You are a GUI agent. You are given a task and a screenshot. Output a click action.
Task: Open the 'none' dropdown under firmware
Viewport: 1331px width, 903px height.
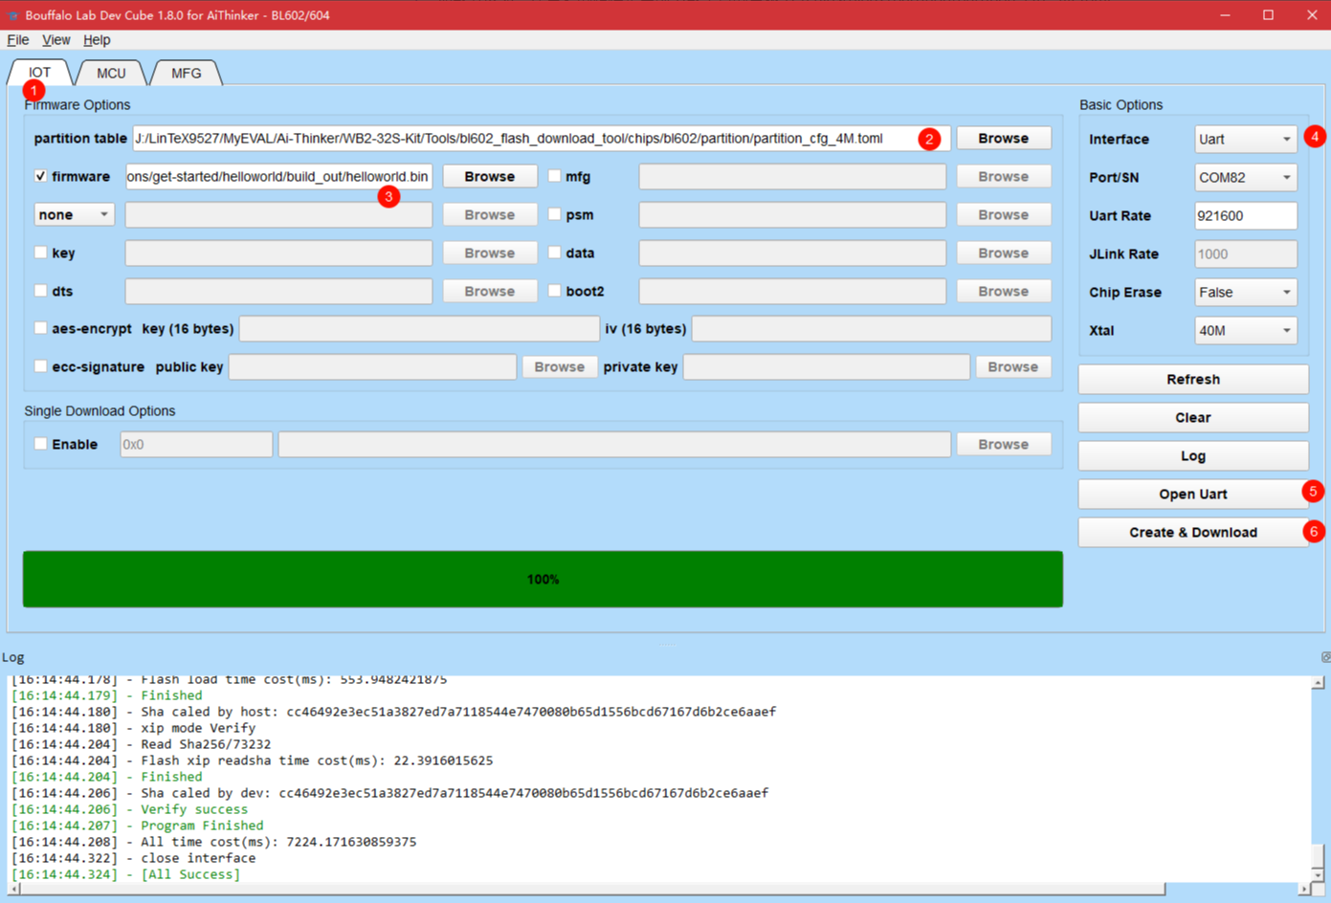tap(75, 214)
